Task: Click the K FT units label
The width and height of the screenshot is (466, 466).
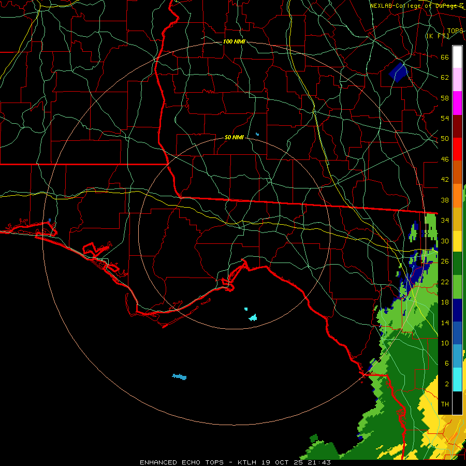Action: tap(438, 36)
